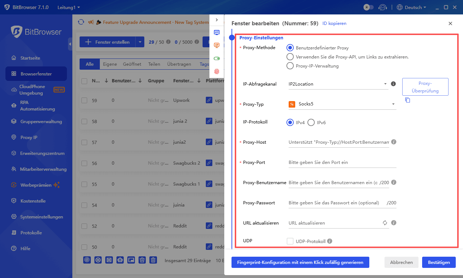Open Systemeinstellungen in the sidebar
The height and width of the screenshot is (278, 463).
pos(36,217)
